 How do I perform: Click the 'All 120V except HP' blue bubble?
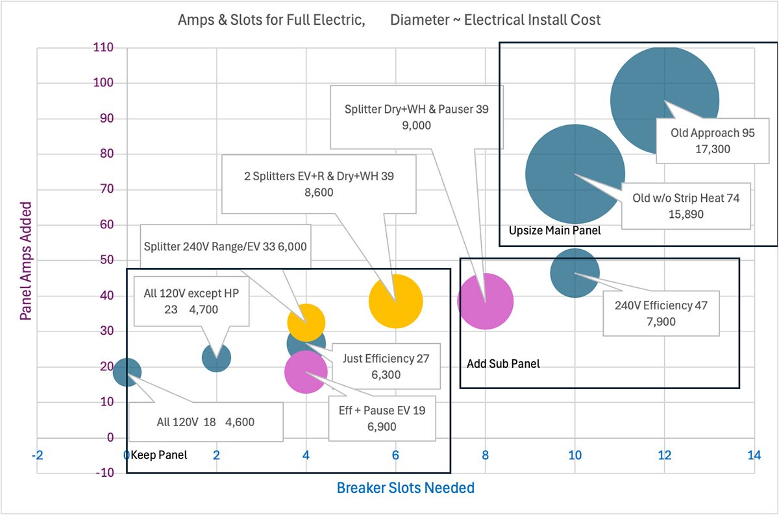(216, 359)
